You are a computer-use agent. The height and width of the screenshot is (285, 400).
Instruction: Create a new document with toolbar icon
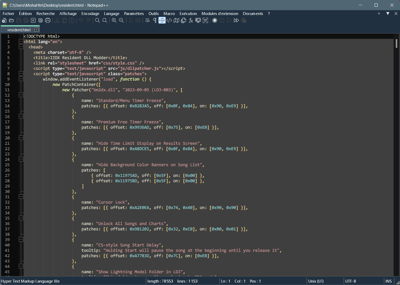click(x=4, y=21)
